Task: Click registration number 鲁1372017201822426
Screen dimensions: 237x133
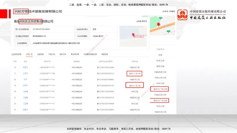Action: (x=105, y=67)
